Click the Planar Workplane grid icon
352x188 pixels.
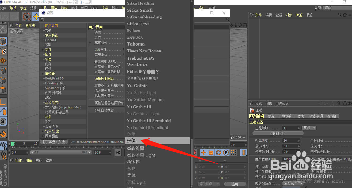[x=3, y=155]
